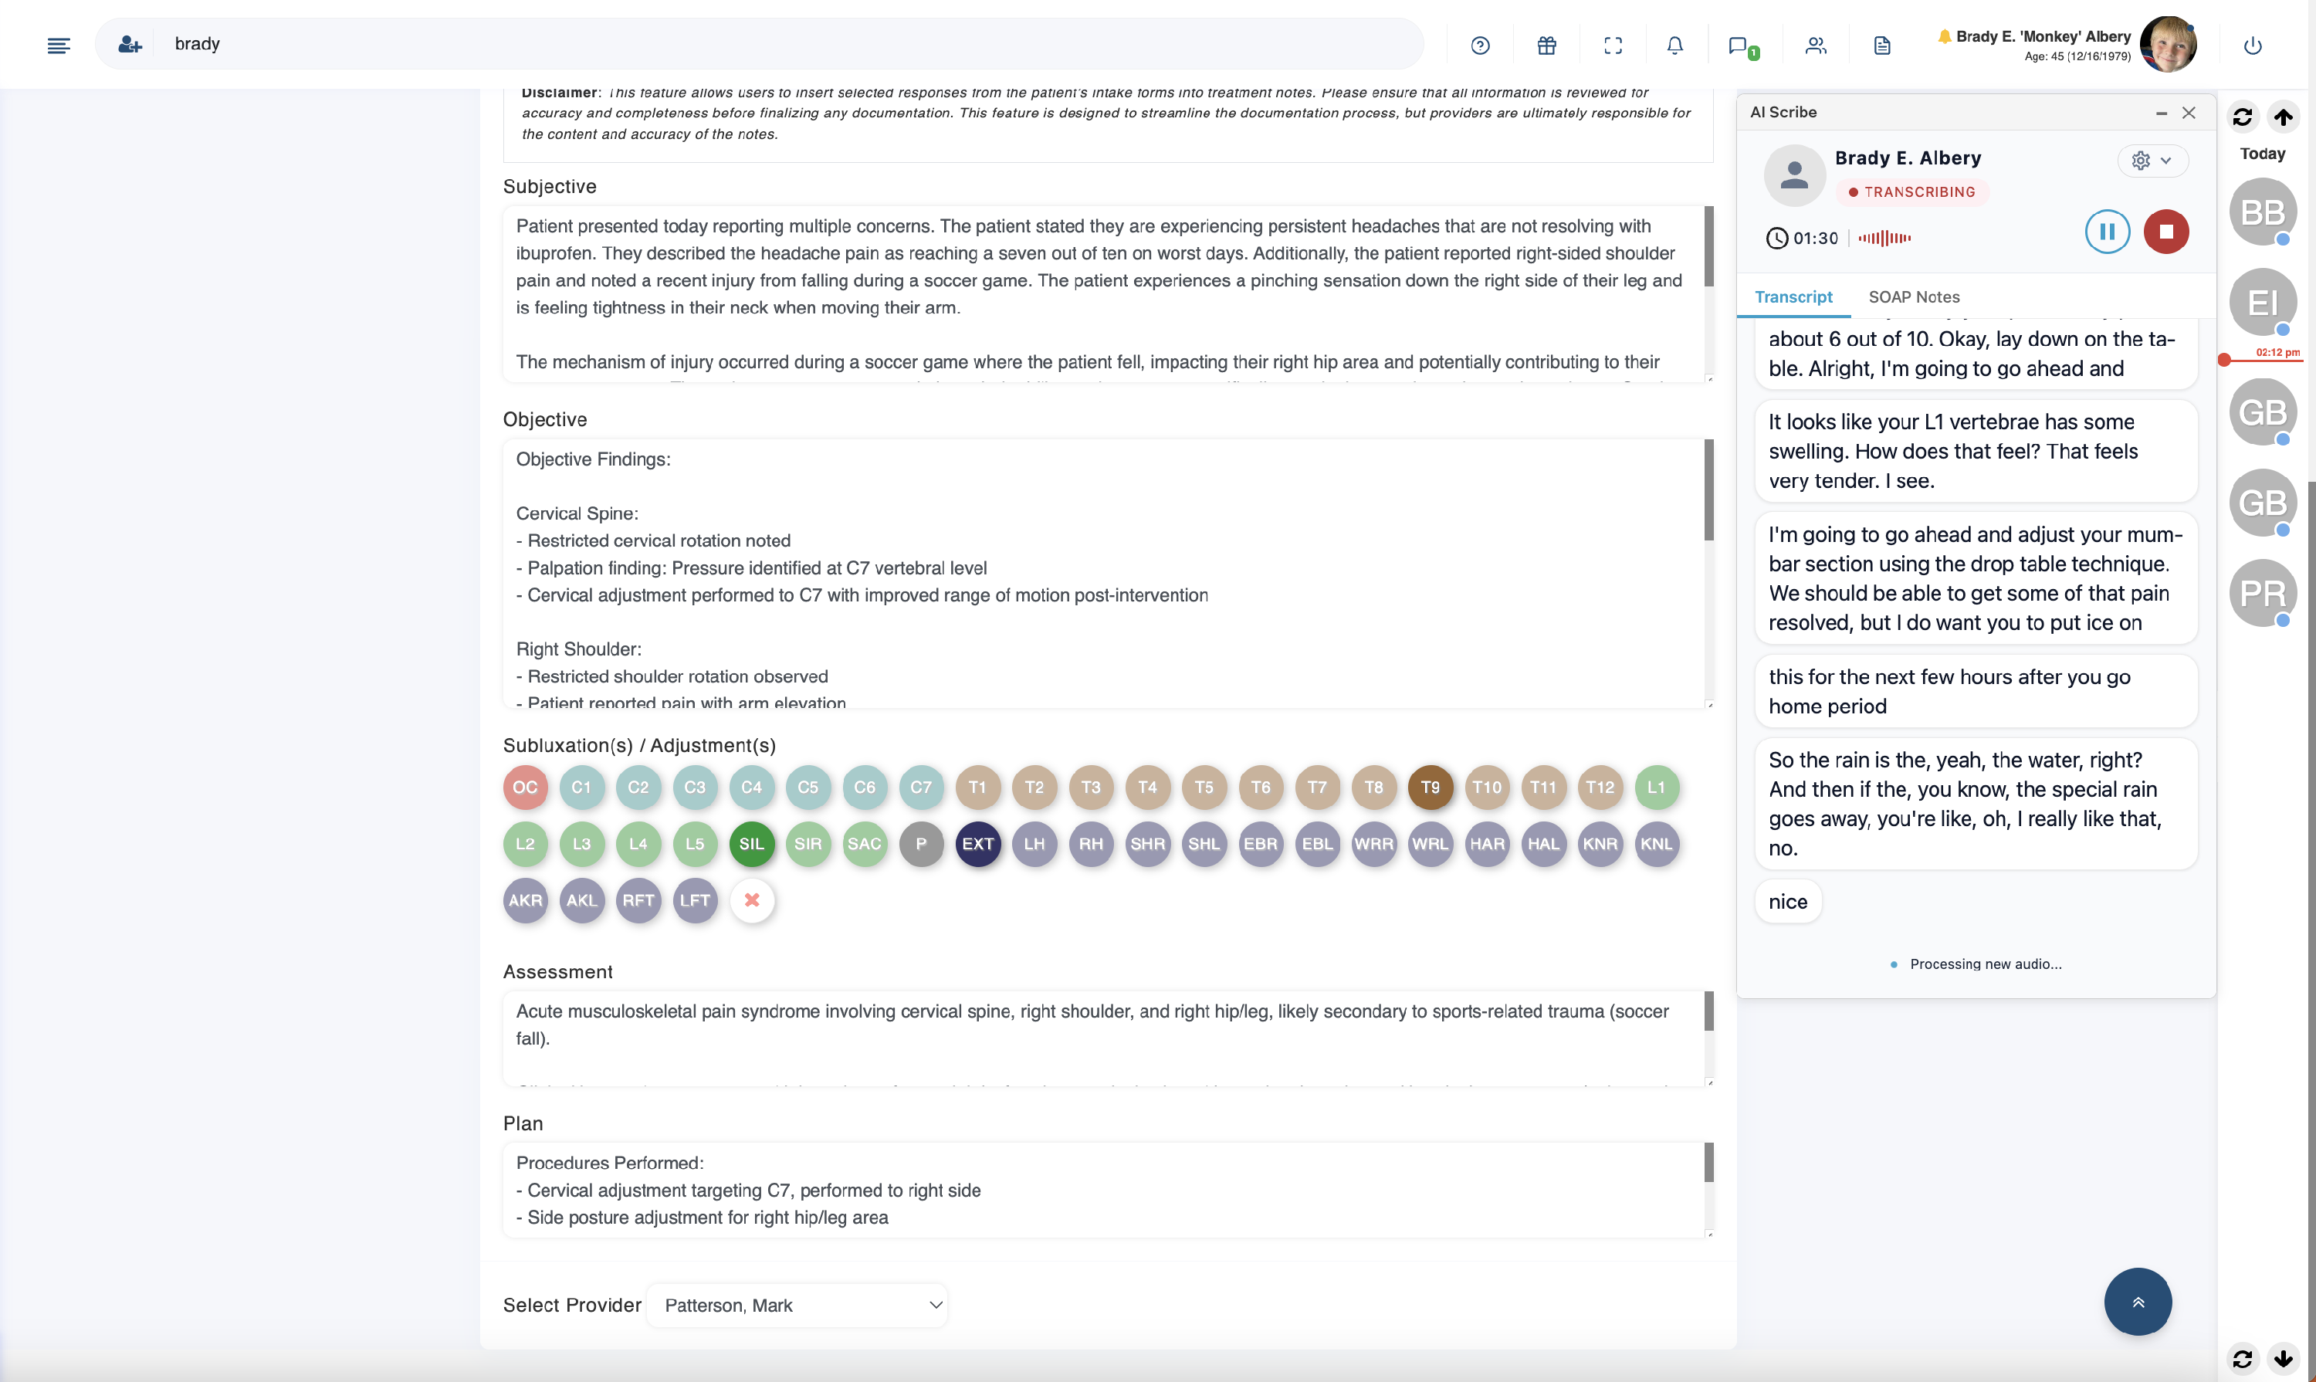Stop the AI Scribe recording
The image size is (2316, 1382).
[2165, 231]
